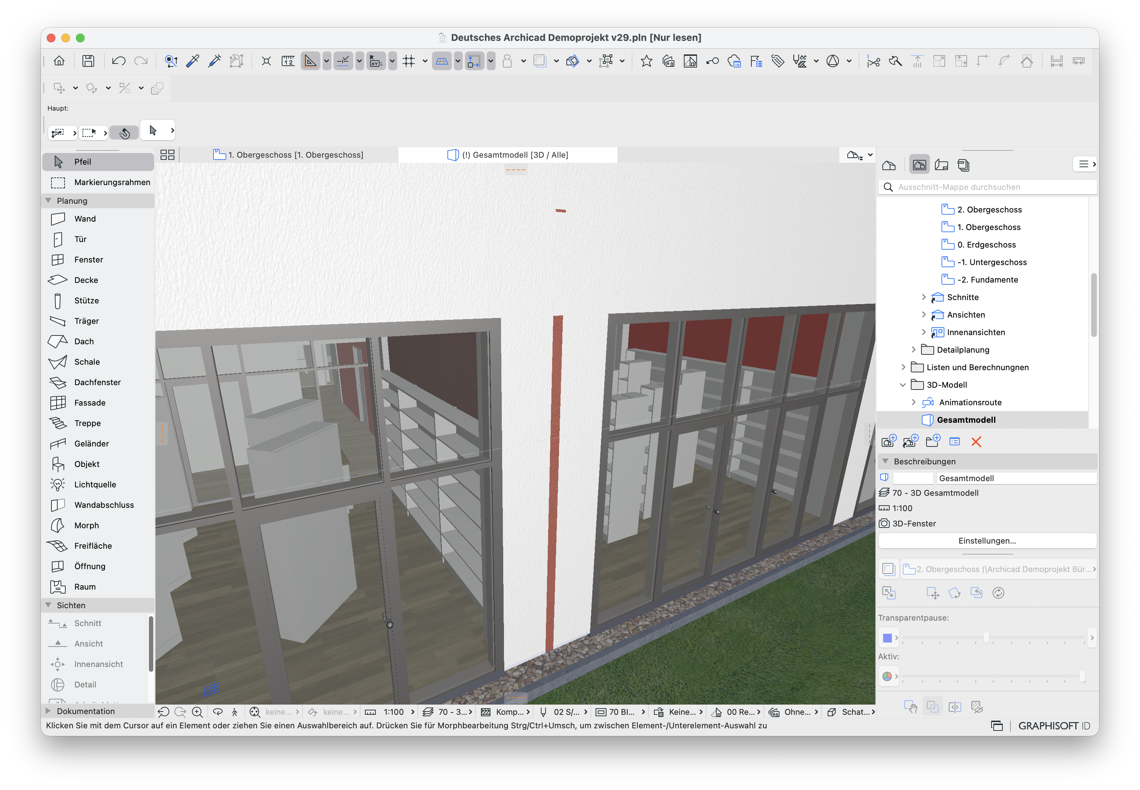Toggle the XY coordinates snap button
1140x790 pixels.
[376, 61]
